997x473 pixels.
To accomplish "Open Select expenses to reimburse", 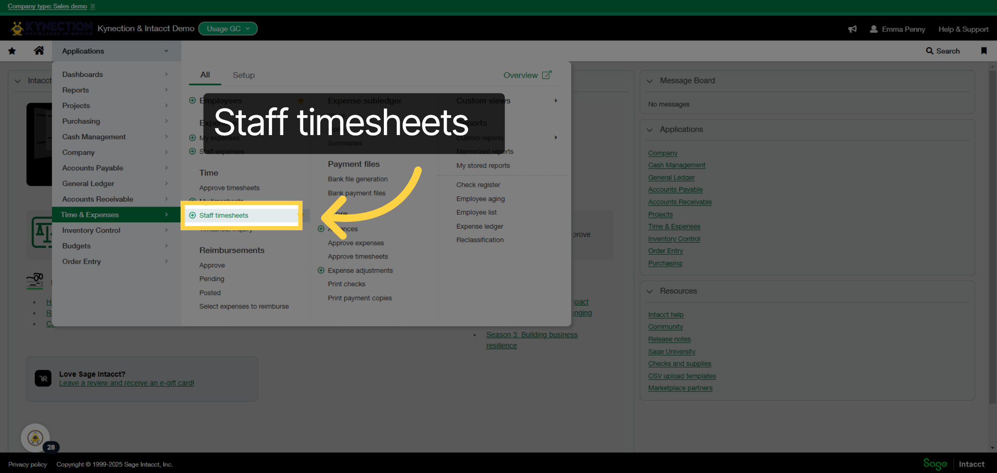I will [x=244, y=306].
